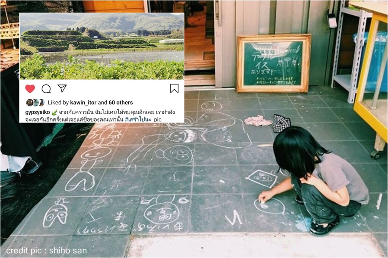Tap the paper plane share icon
Image resolution: width=388 pixels, height=258 pixels.
[62, 88]
